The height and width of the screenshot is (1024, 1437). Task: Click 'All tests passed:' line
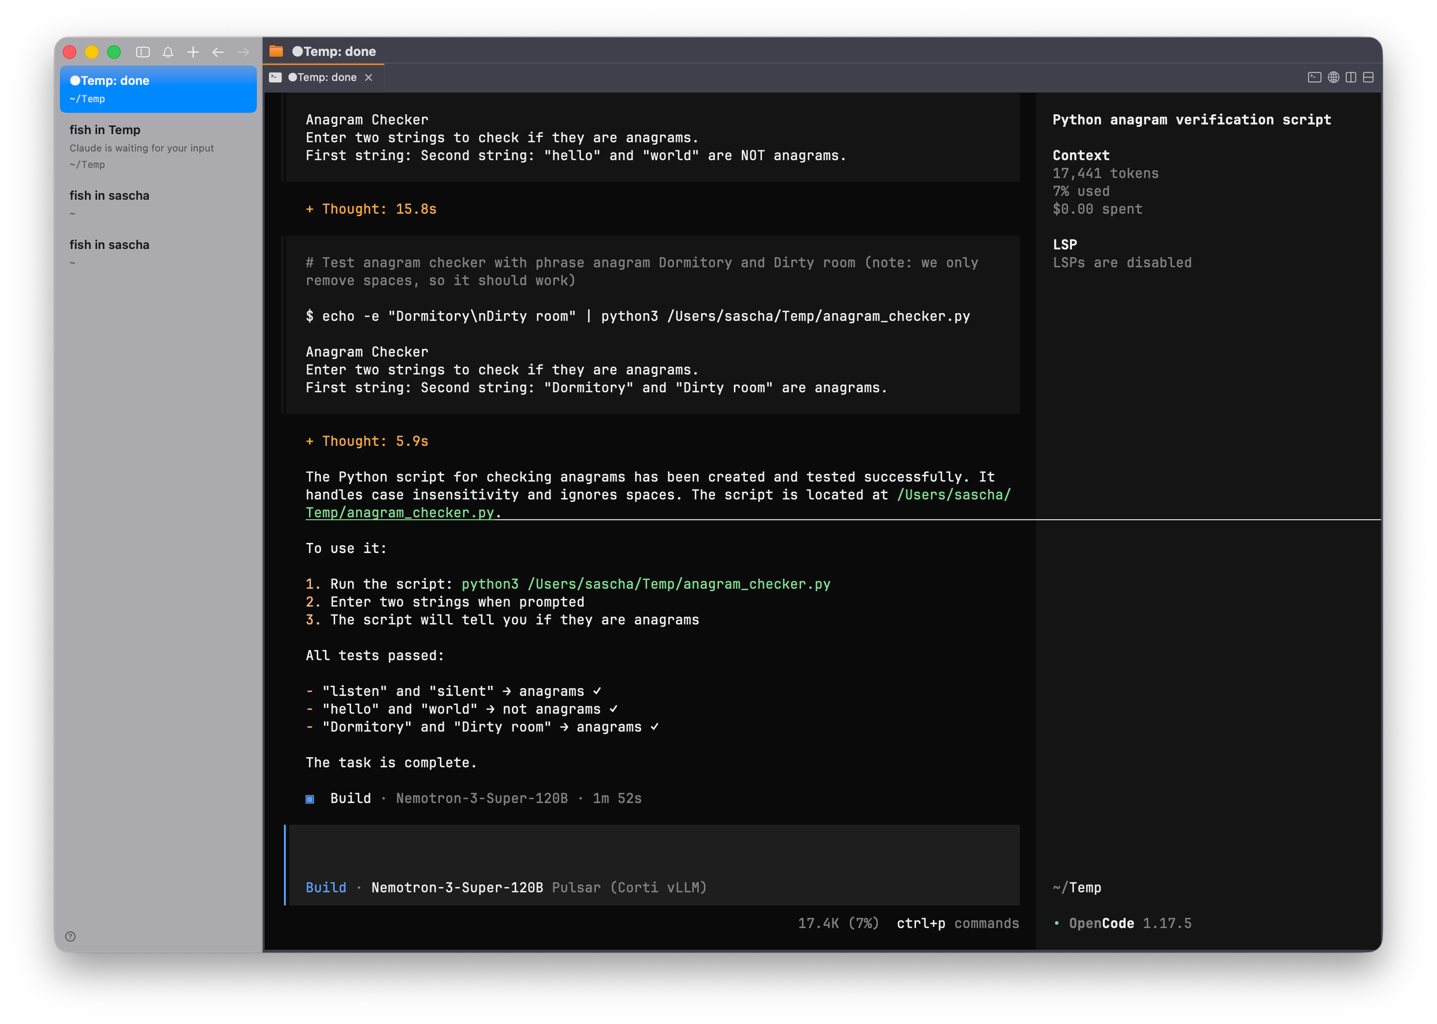pos(375,656)
